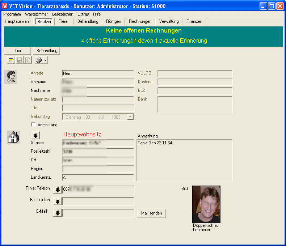Switch to the Verwaltung tab
The width and height of the screenshot is (286, 246).
pos(169,21)
